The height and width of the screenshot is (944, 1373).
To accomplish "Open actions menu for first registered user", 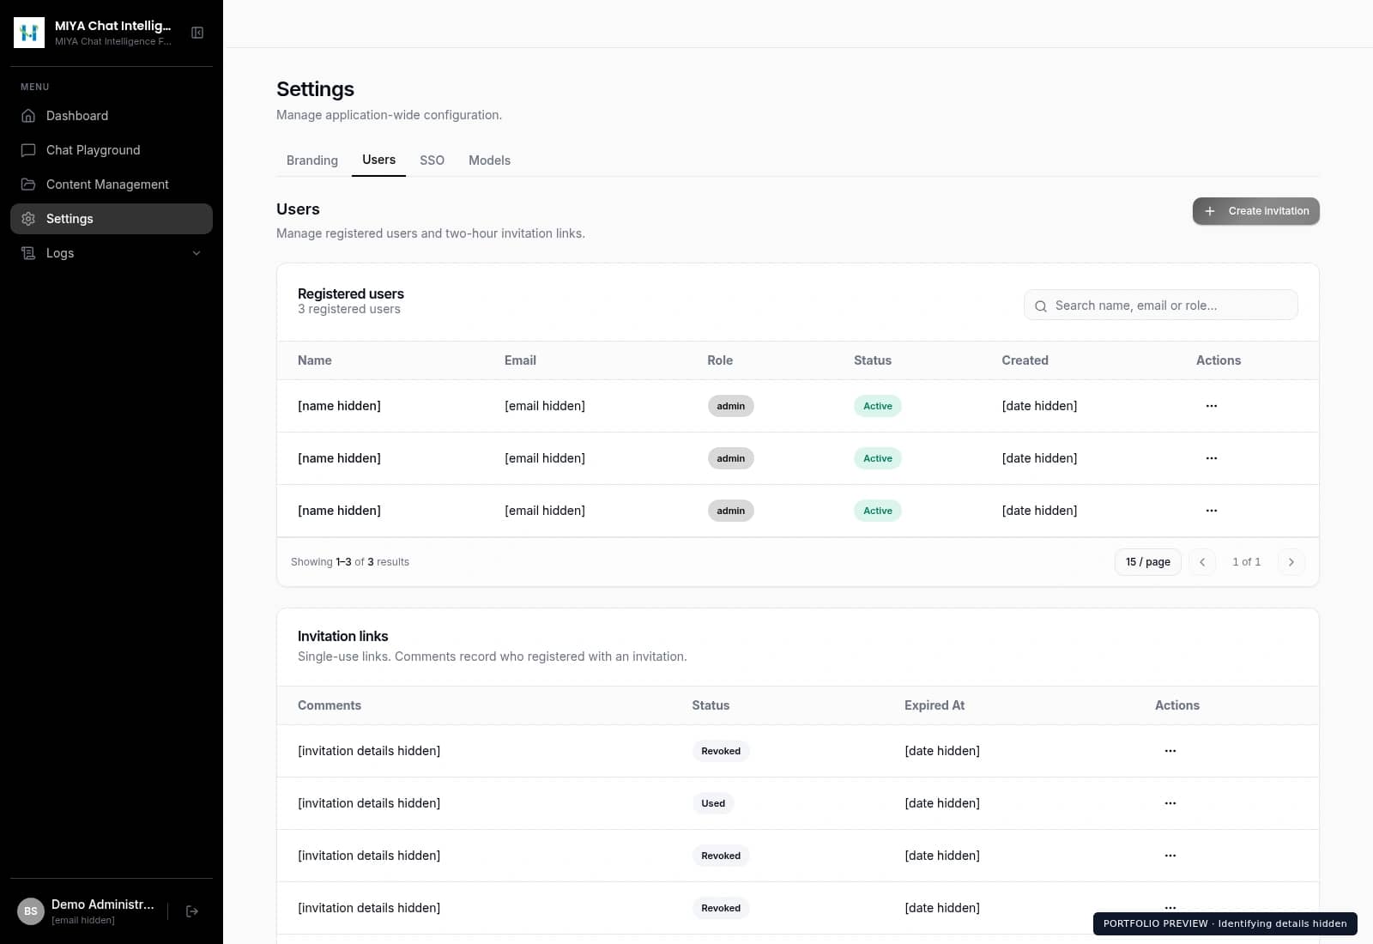I will [1212, 406].
